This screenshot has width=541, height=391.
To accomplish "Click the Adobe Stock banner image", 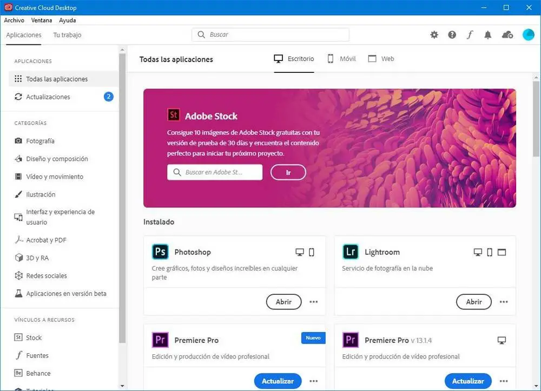I will (x=329, y=148).
